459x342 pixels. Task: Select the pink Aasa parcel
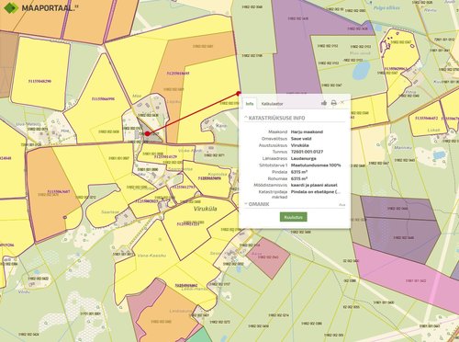pyautogui.click(x=268, y=257)
